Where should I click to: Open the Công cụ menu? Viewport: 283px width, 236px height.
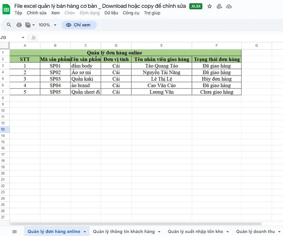pyautogui.click(x=131, y=13)
